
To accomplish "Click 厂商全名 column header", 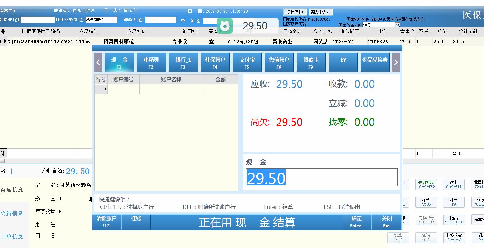I will tap(292, 32).
